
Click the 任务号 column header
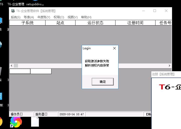163,23
